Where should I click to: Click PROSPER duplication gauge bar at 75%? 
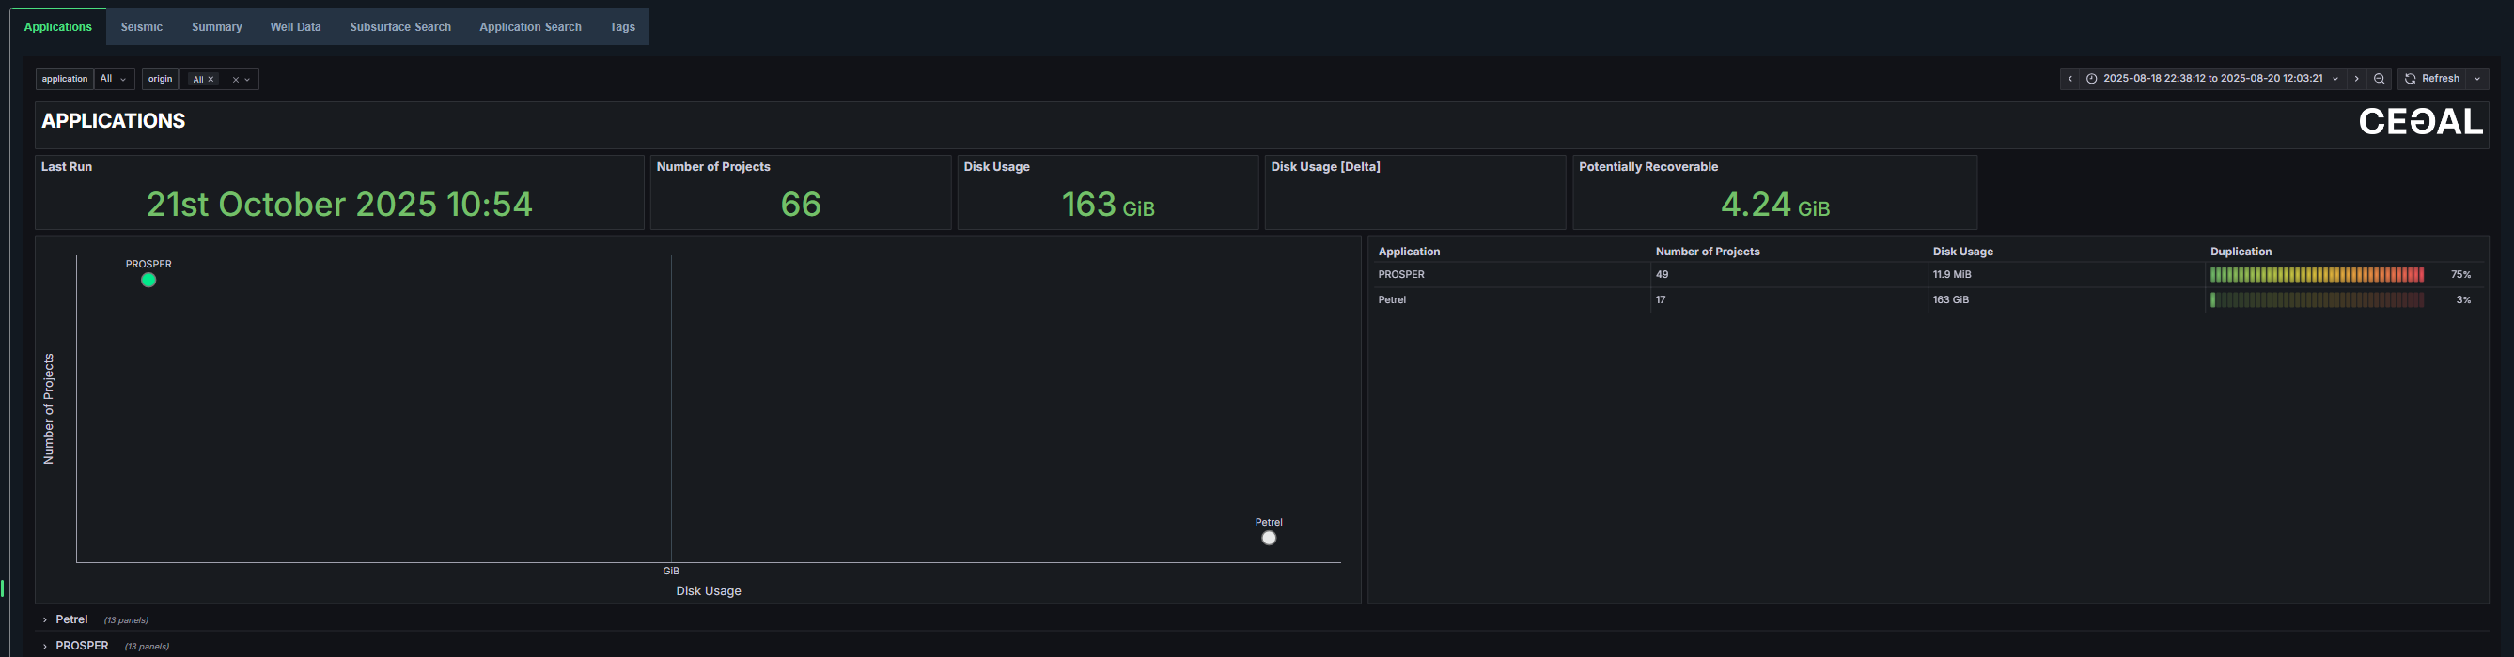coord(2317,275)
